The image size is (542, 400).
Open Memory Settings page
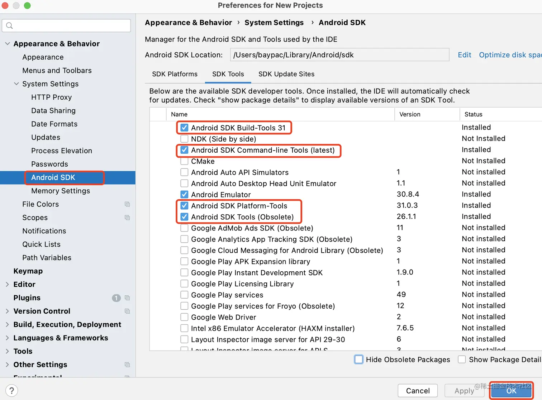coord(61,191)
